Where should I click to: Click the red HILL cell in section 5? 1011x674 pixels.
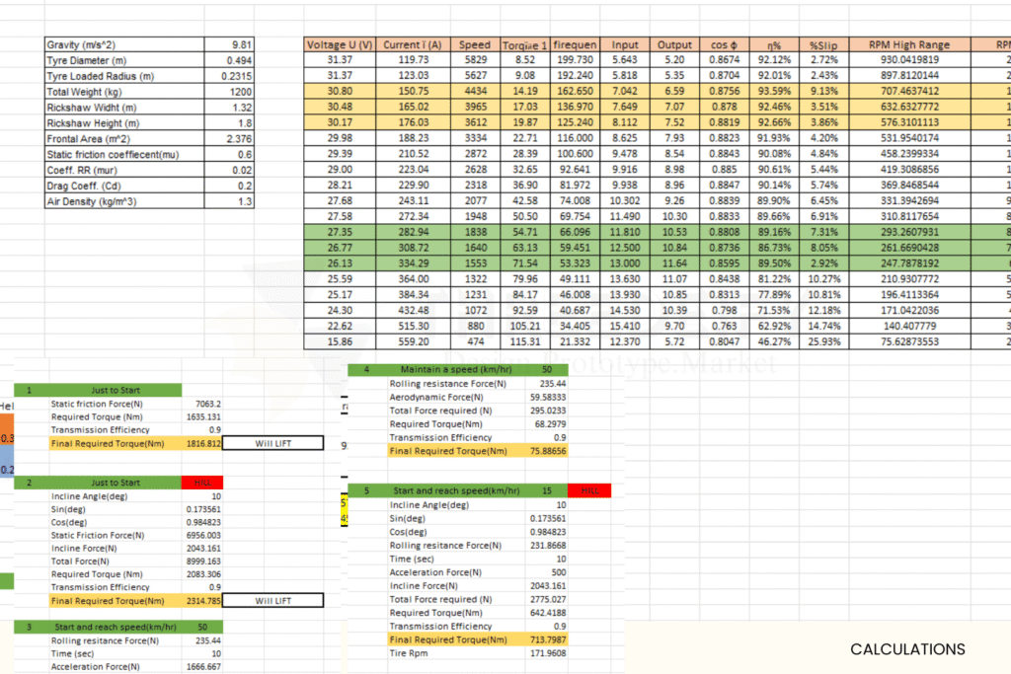589,490
